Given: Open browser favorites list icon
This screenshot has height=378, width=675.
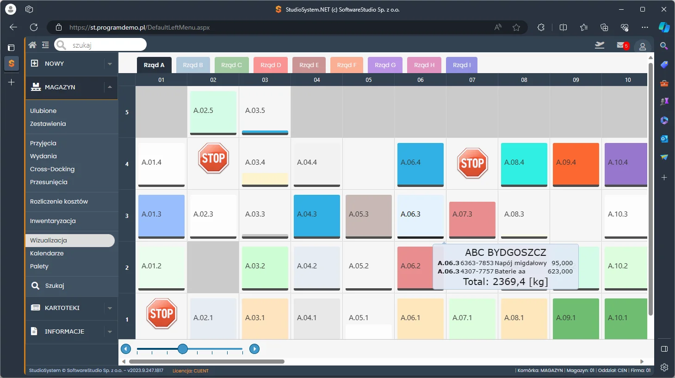Looking at the screenshot, I should [x=584, y=27].
